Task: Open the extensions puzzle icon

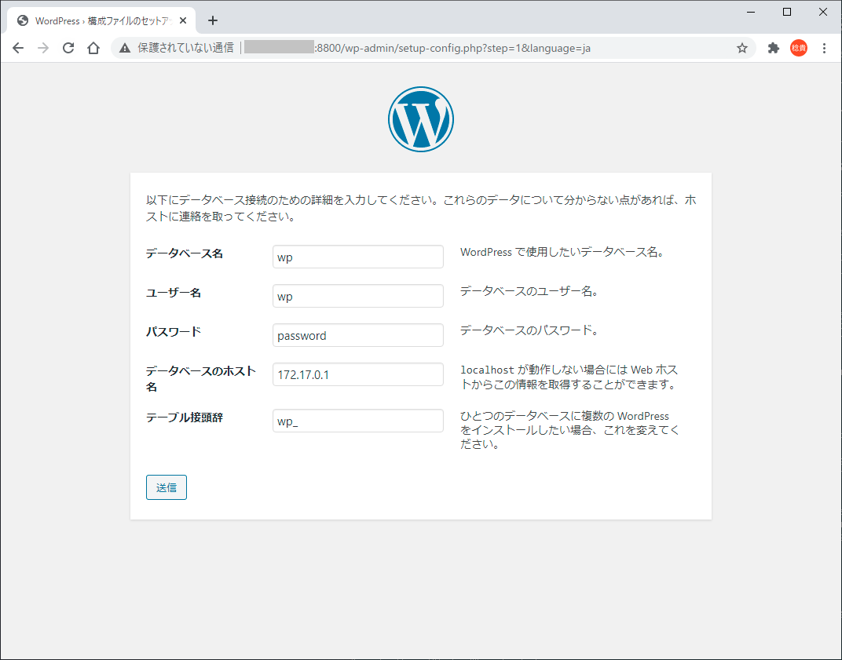Action: tap(773, 49)
